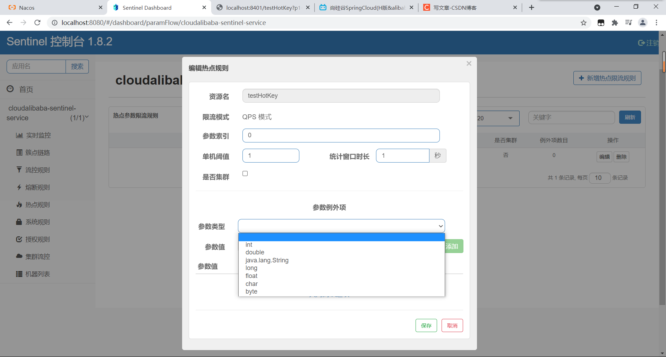
Task: Click the site information icon
Action: (54, 23)
